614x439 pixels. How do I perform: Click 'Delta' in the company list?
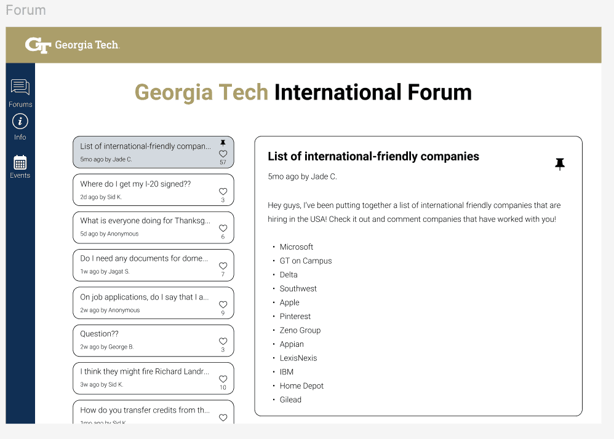pos(289,275)
